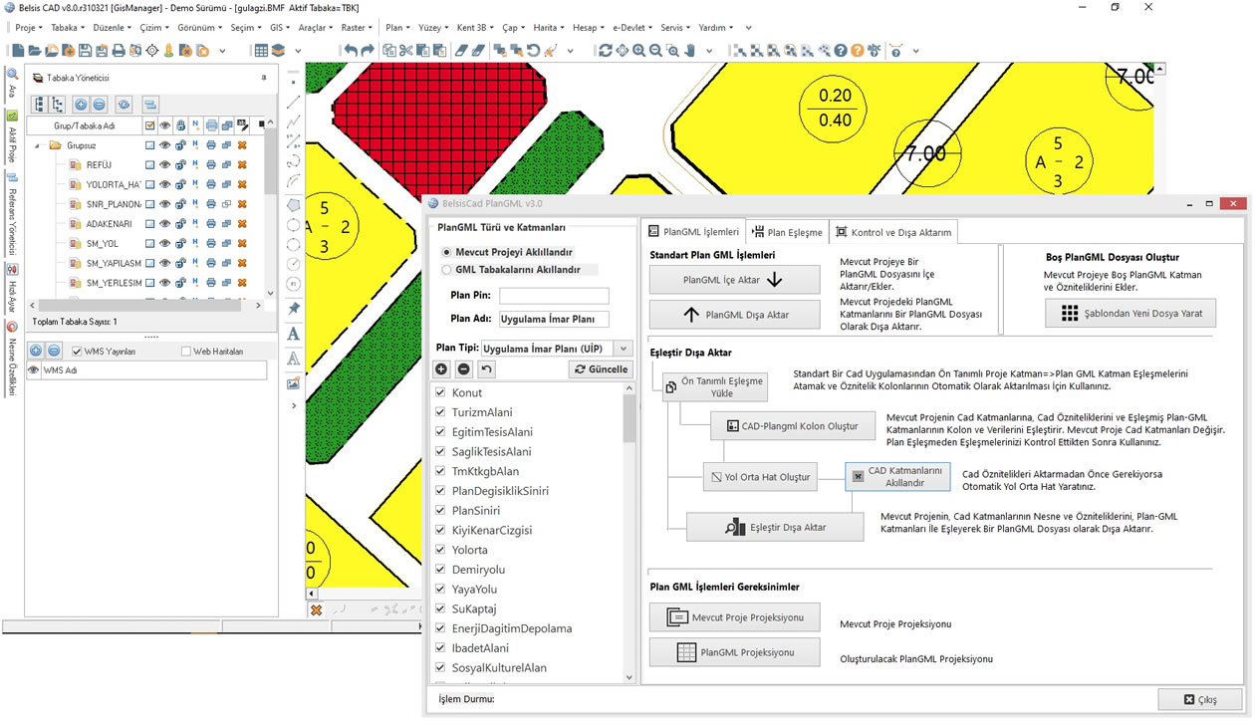Click the undo arrow icon
Viewport: 1255px width, 725px height.
(350, 50)
